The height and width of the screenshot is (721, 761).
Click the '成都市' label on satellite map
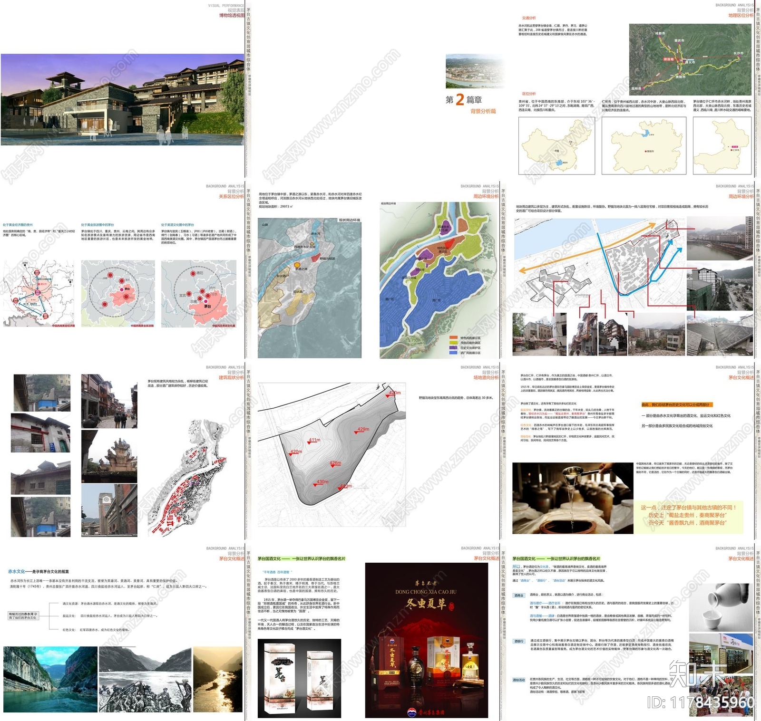(660, 33)
